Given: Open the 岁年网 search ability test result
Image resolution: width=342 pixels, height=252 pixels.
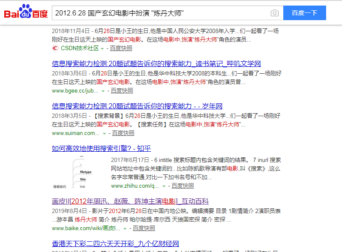Looking at the screenshot, I should [x=137, y=106].
